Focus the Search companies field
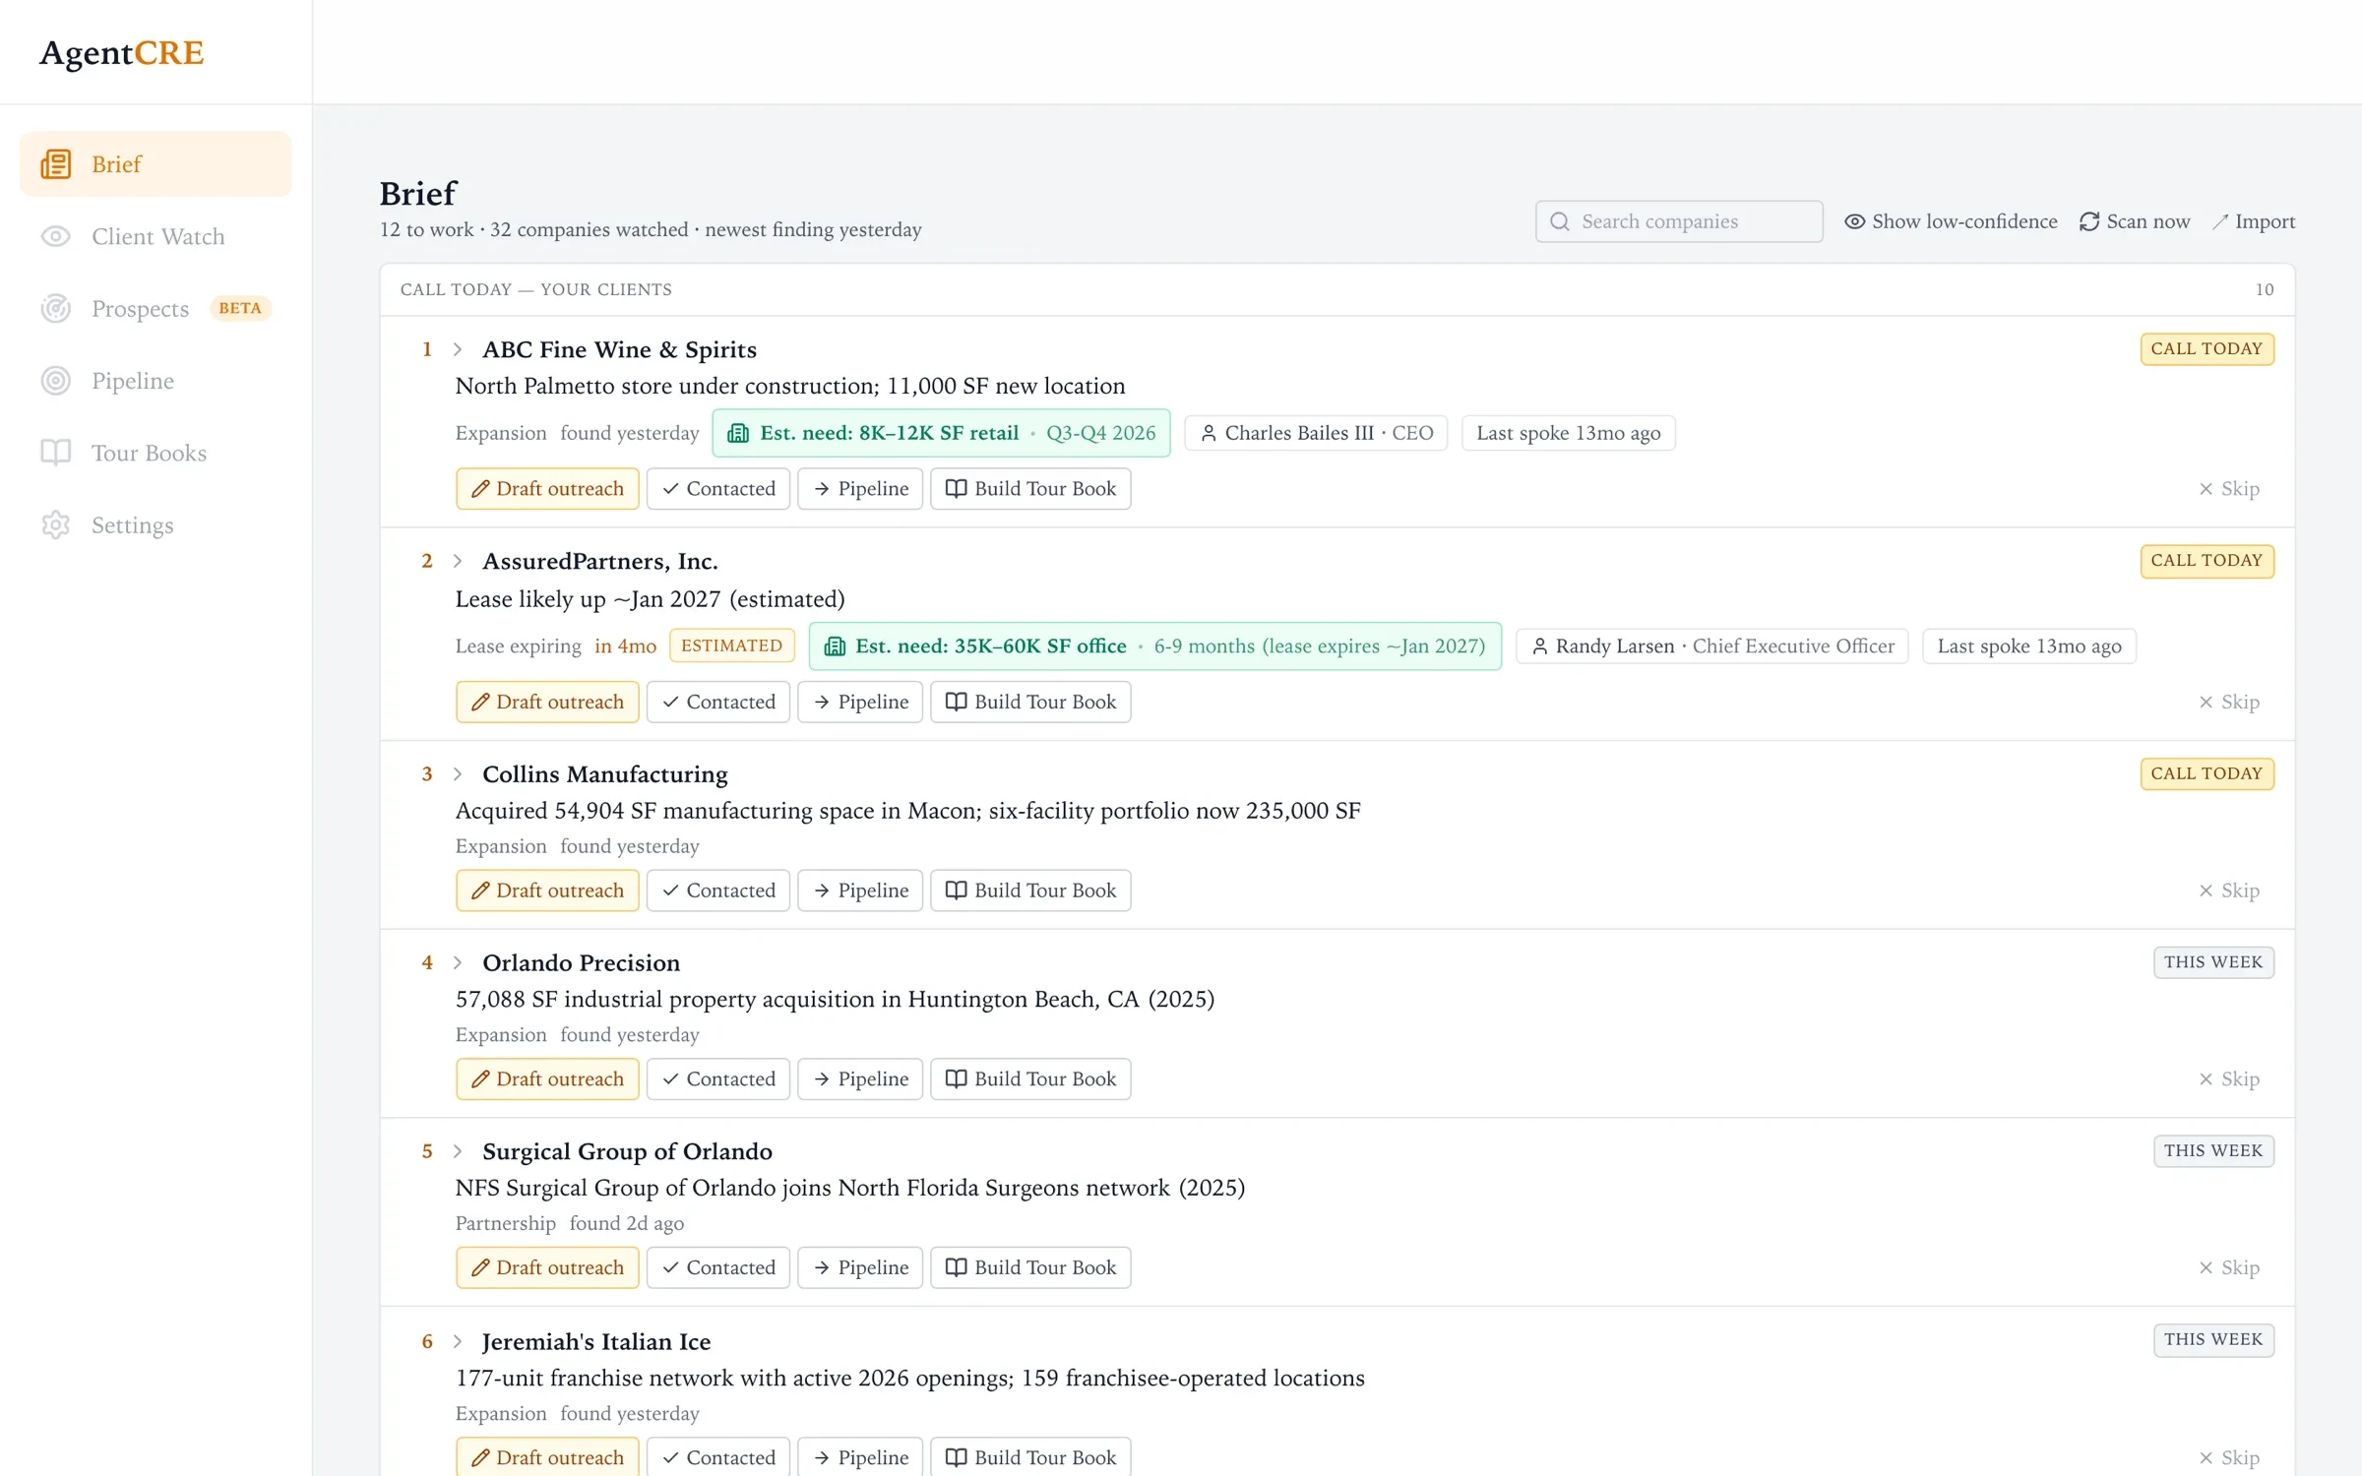The image size is (2362, 1476). pos(1679,221)
